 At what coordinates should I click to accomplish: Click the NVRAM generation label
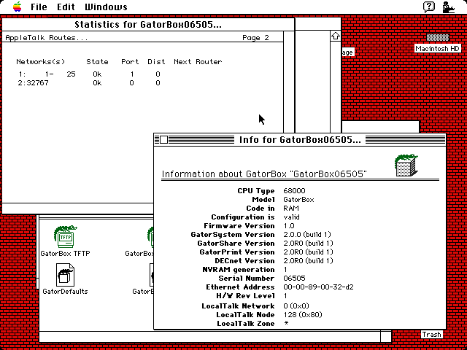[239, 270]
